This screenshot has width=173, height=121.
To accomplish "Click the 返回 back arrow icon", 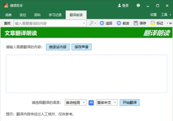I will point(102,23).
